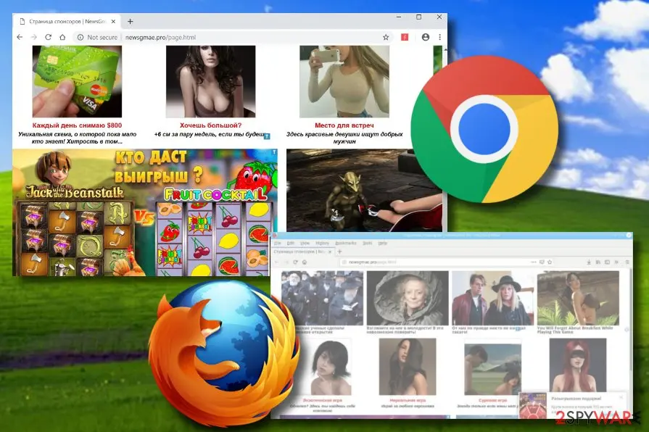View site info for Not secure

tap(97, 37)
